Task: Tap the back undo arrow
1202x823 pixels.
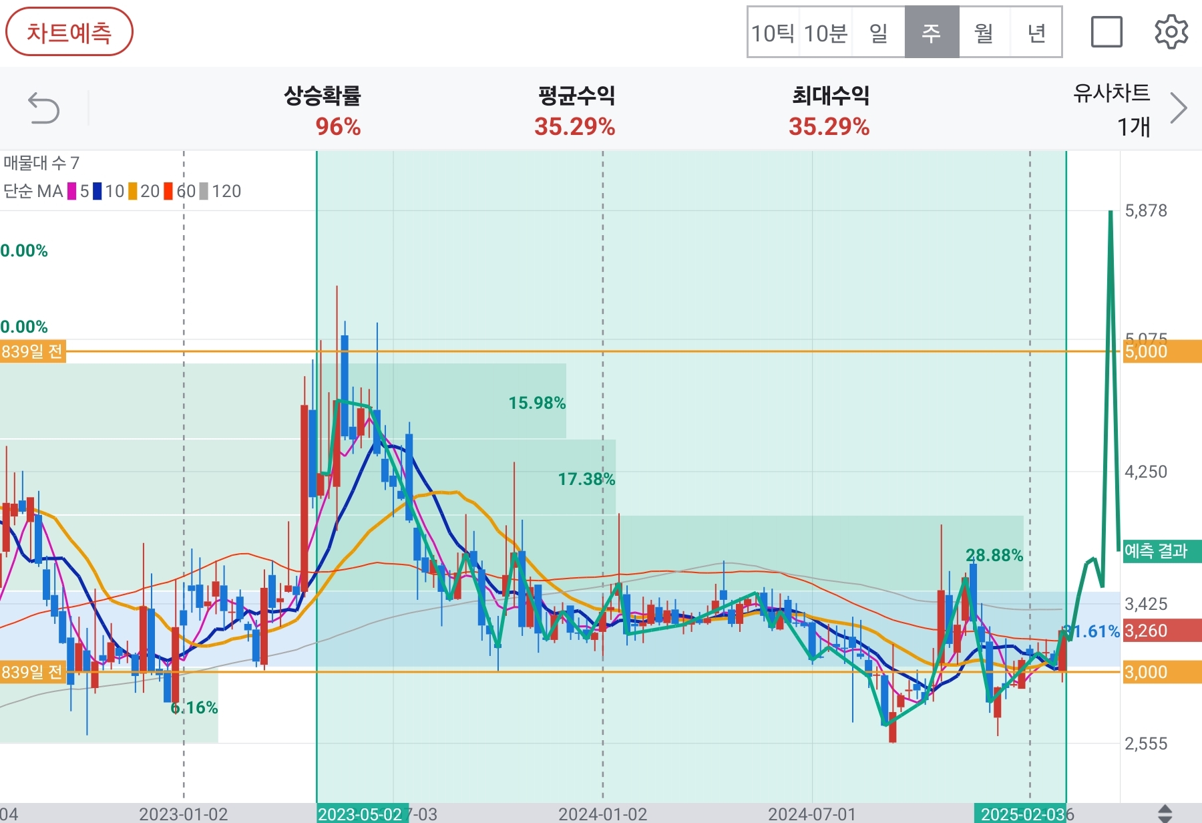Action: (x=44, y=108)
